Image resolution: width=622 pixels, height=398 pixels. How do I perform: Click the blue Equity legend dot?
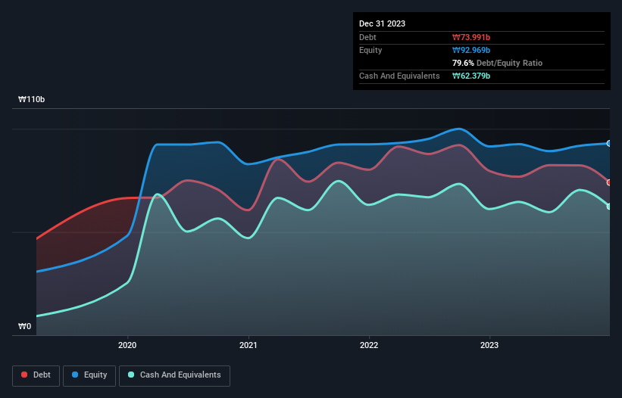(75, 375)
